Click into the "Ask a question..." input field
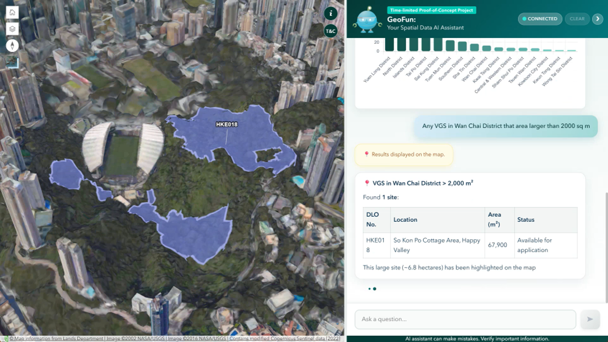Viewport: 608px width, 342px height. pos(465,319)
